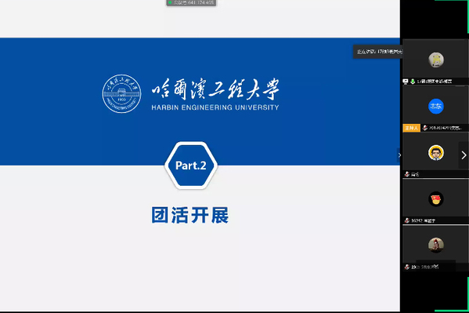Click the screen-sharing icon beside top participant name
This screenshot has width=469, height=313.
tap(406, 82)
